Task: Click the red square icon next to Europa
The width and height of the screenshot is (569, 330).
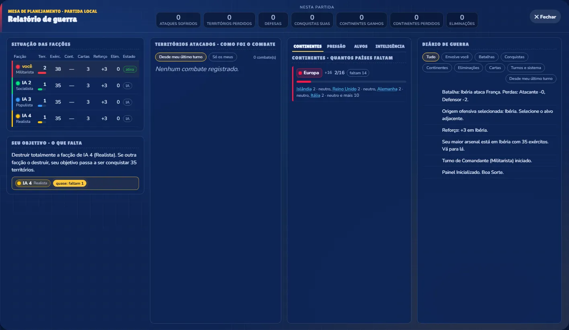Action: [x=300, y=73]
